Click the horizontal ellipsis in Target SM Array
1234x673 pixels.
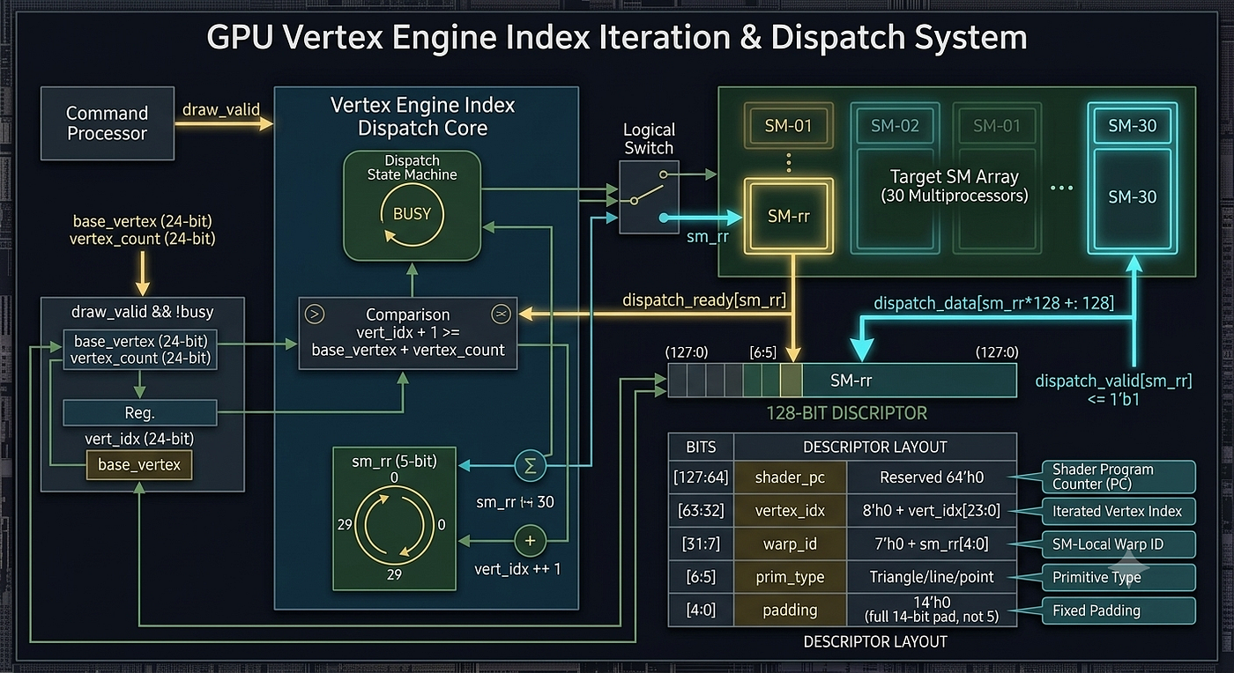pos(1063,189)
